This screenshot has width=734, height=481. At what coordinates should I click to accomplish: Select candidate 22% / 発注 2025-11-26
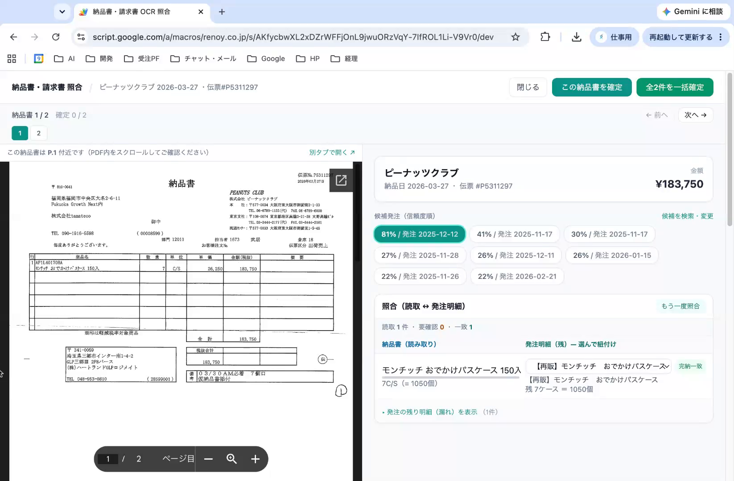tap(420, 277)
